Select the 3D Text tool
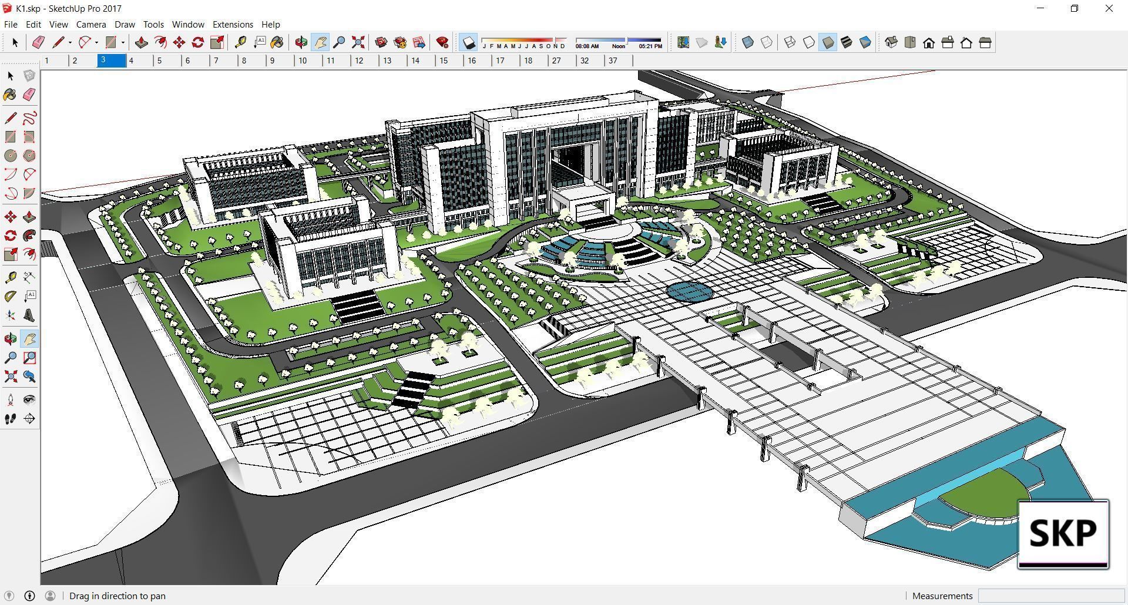 (29, 315)
